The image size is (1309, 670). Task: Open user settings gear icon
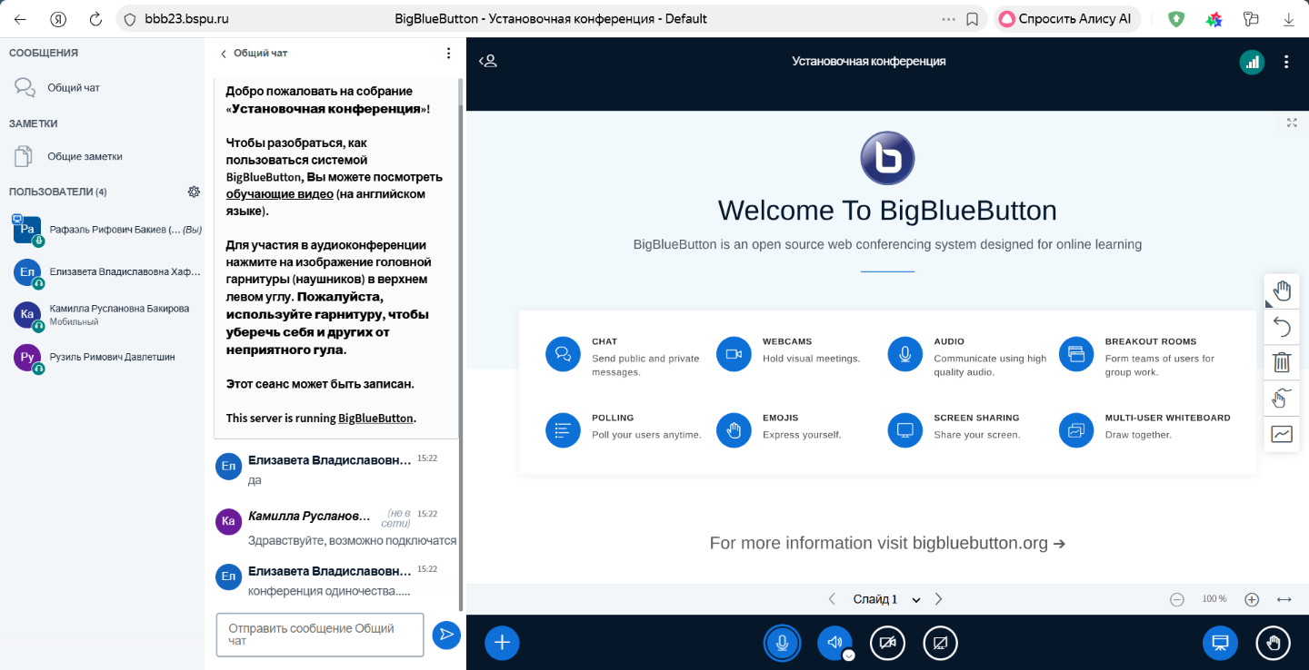(x=194, y=192)
